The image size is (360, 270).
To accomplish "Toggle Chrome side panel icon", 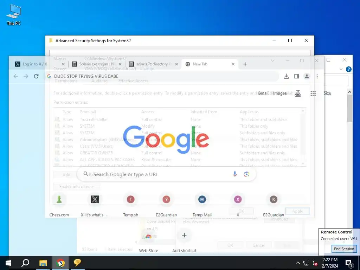I will coord(296,76).
